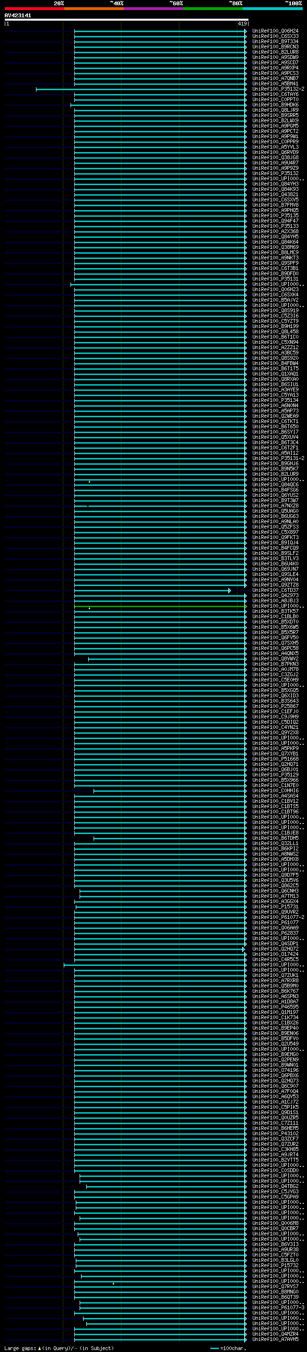Image resolution: width=307 pixels, height=1352 pixels.
Task: Select hit label UniRef100_P62837
Action: 275,933
